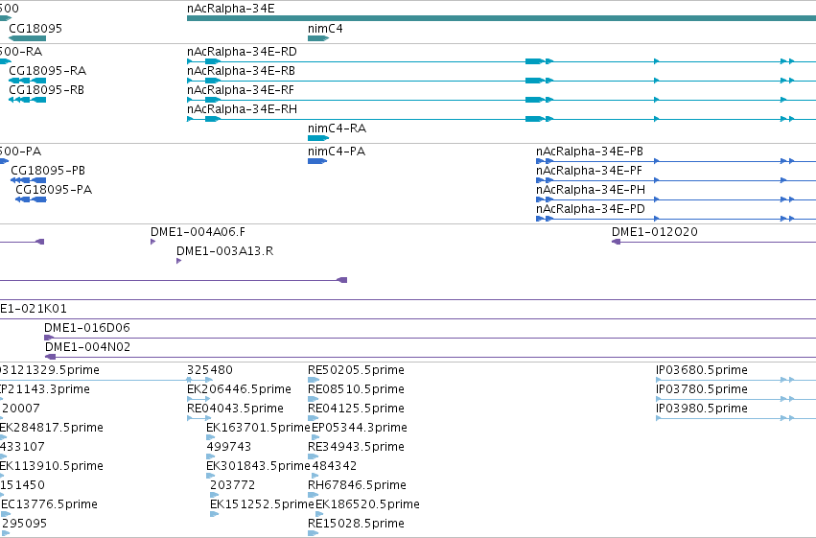Viewport: 816px width, 538px height.
Task: Click the 325480 EST label
Action: (x=210, y=370)
